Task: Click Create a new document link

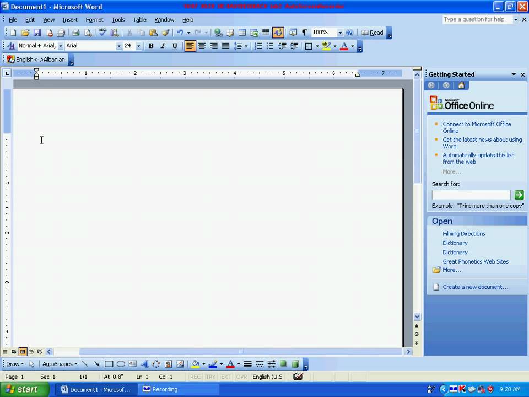Action: coord(475,287)
